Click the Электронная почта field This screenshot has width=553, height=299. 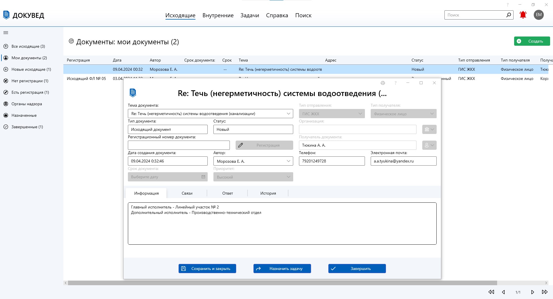(404, 161)
